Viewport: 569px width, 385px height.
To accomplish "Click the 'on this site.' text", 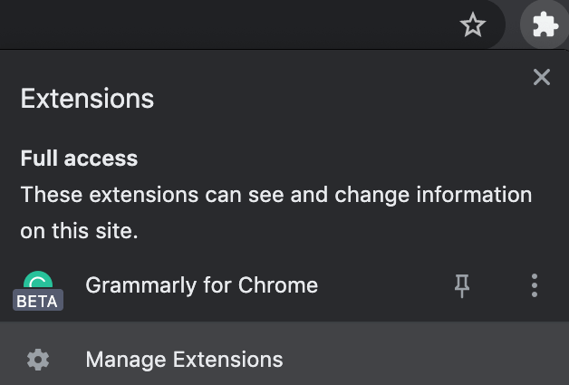I will (79, 231).
